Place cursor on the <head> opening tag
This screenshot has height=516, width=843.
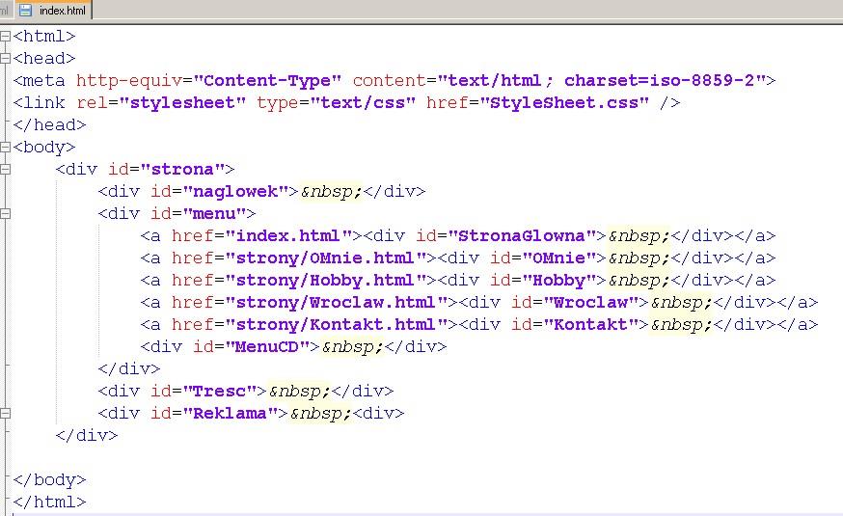tap(44, 58)
